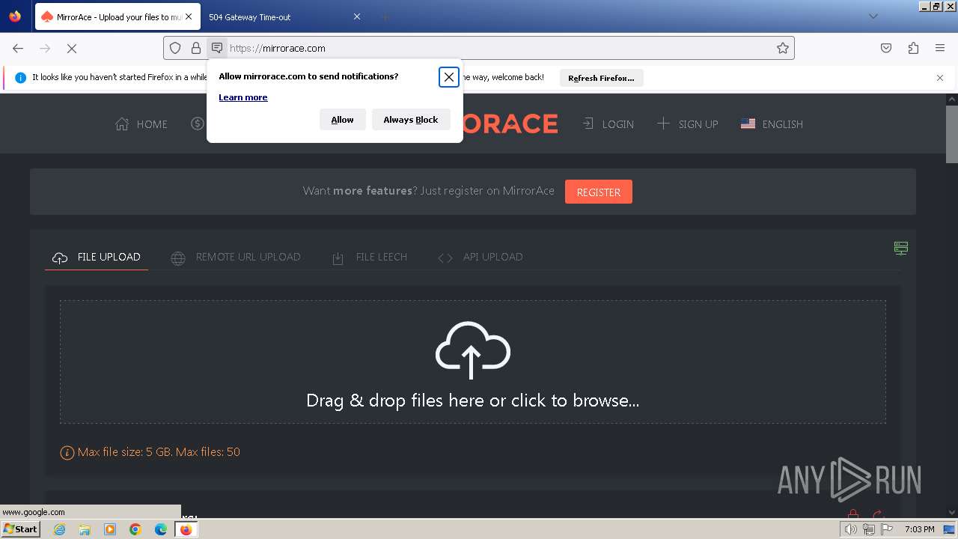Image resolution: width=958 pixels, height=539 pixels.
Task: Open the Firefox application menu
Action: point(940,48)
